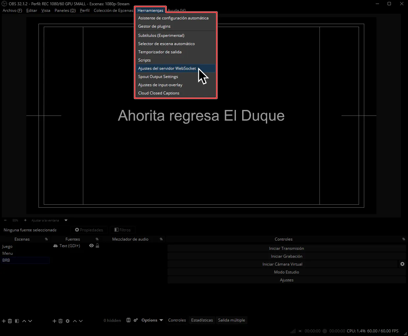Select the BRB scene
The height and width of the screenshot is (336, 408).
(x=25, y=260)
